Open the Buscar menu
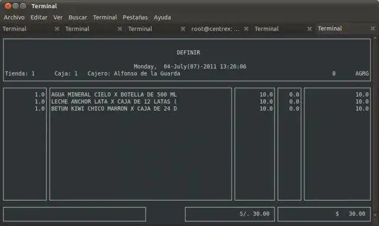 78,17
